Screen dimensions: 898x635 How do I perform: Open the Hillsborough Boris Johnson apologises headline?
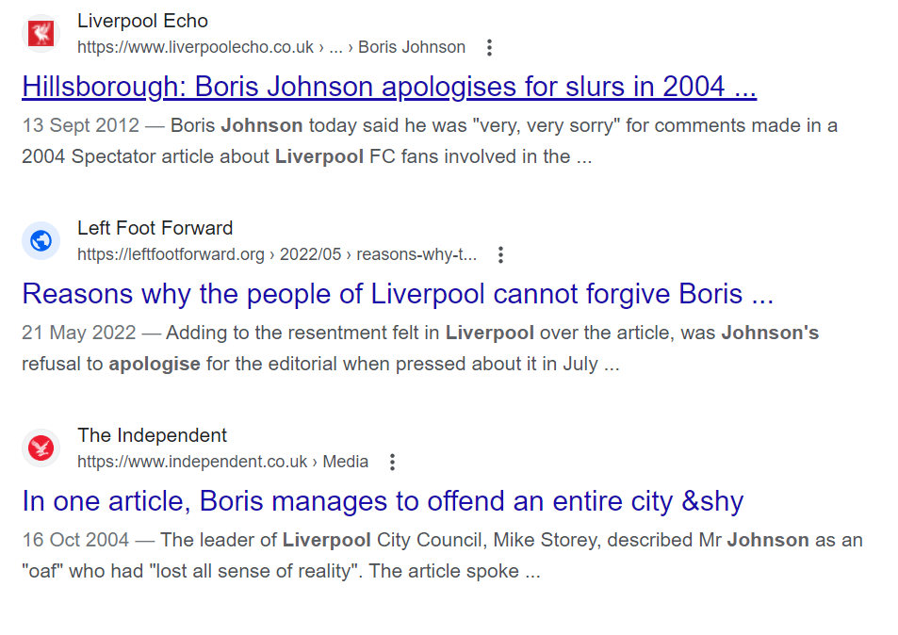click(389, 87)
